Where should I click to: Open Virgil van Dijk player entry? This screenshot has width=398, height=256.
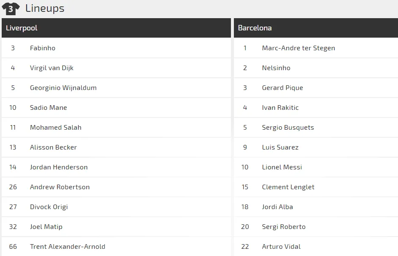point(52,68)
